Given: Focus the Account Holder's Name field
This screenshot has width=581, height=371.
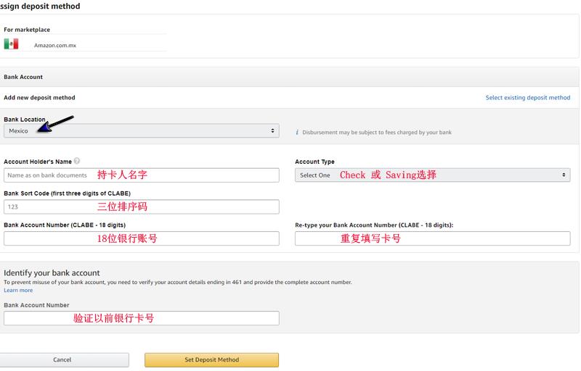Looking at the screenshot, I should click(x=142, y=175).
